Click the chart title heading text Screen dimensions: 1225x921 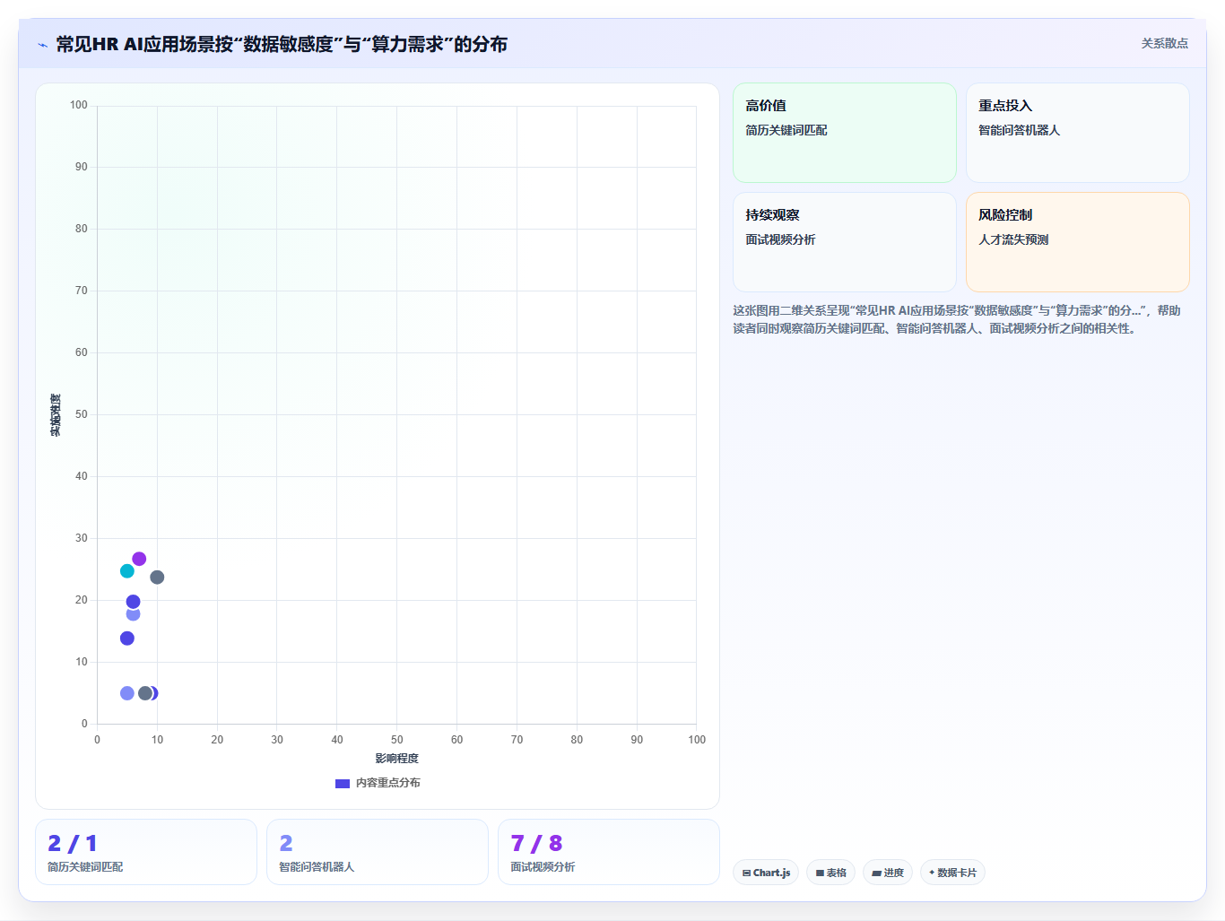coord(282,44)
